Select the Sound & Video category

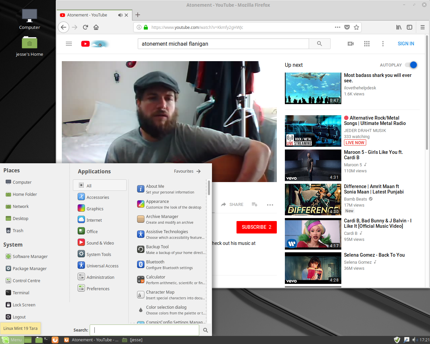coord(100,243)
